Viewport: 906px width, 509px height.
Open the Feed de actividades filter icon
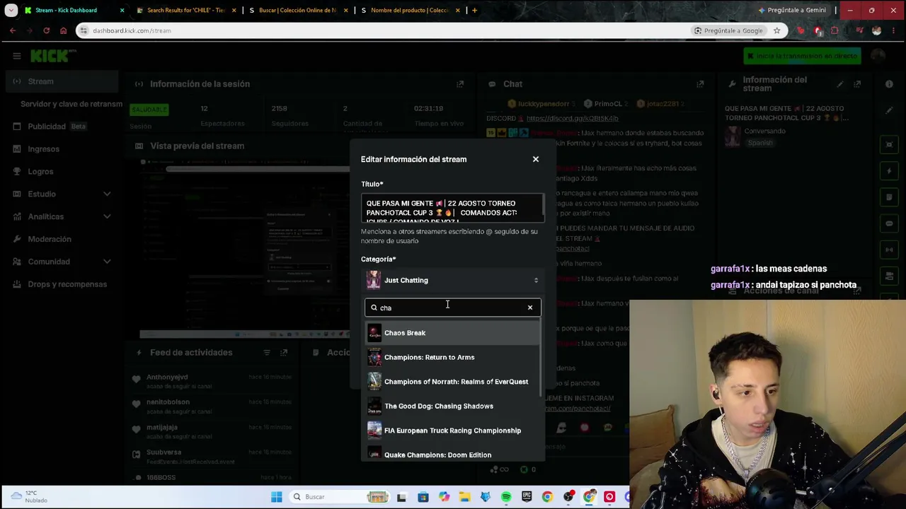267,353
